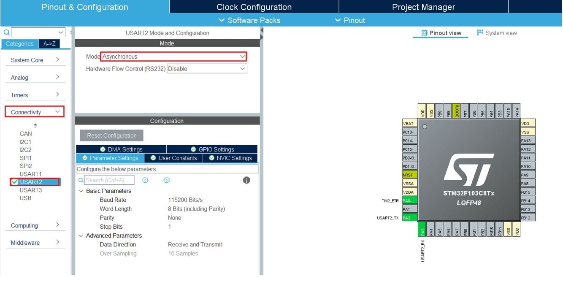The image size is (563, 284).
Task: Collapse the Advanced Parameters group
Action: point(81,236)
